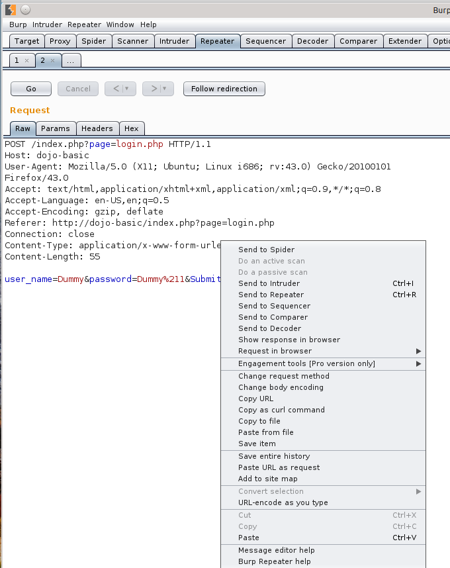Screen dimensions: 450x568
Task: Add new Repeater tab with ellipsis
Action: 71,60
